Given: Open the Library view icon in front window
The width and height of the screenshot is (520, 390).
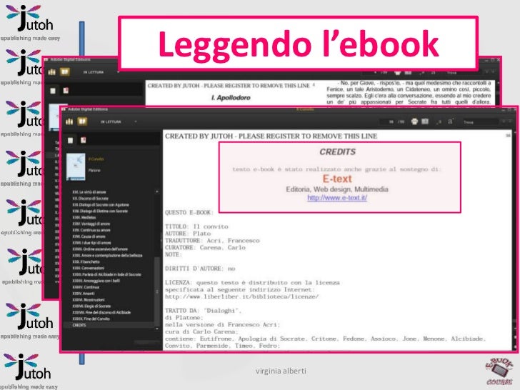Looking at the screenshot, I should click(x=69, y=121).
